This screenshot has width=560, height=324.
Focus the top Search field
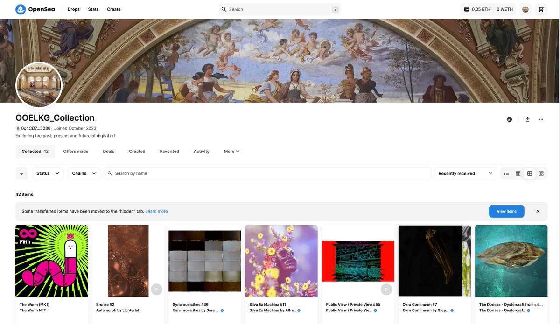(280, 9)
